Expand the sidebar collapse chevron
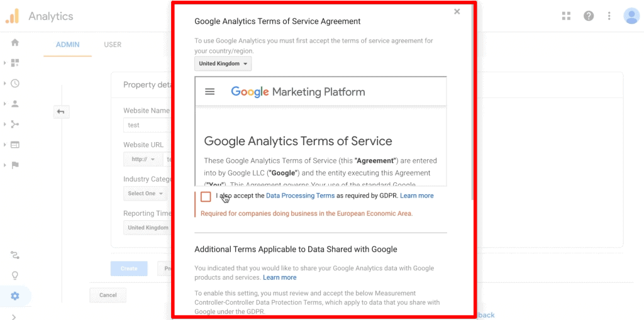Screen dimensions: 644x320 point(14,316)
